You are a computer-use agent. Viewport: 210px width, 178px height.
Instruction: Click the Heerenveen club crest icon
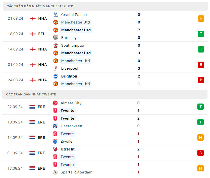tap(55, 126)
